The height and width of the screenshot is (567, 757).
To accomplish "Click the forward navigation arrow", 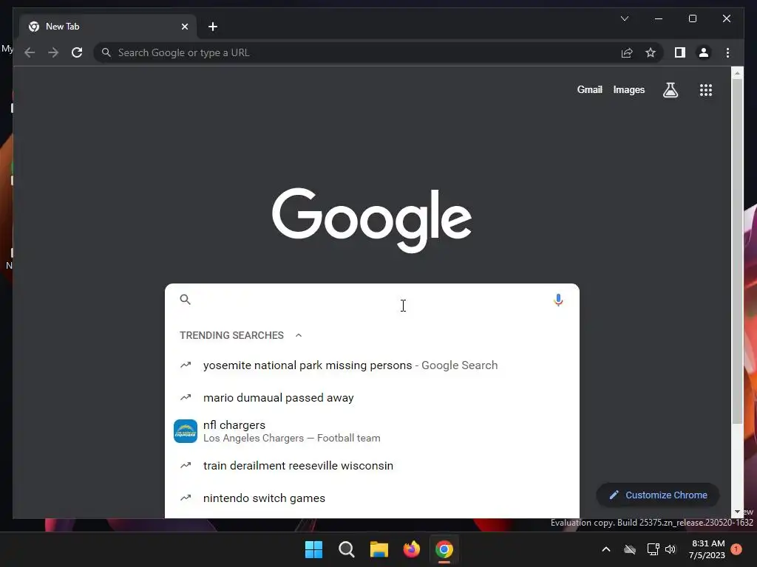I will tap(53, 52).
